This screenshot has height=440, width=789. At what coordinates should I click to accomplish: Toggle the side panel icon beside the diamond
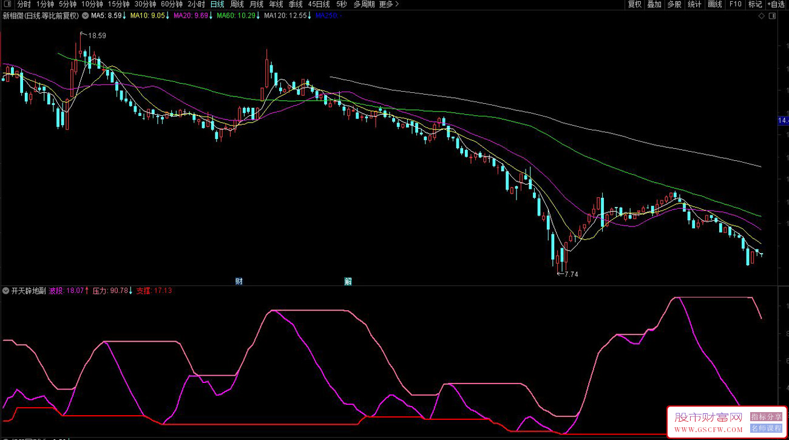click(x=772, y=16)
